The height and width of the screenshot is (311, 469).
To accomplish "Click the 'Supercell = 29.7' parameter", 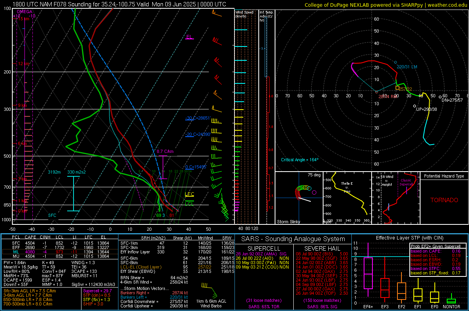I will tap(97, 291).
